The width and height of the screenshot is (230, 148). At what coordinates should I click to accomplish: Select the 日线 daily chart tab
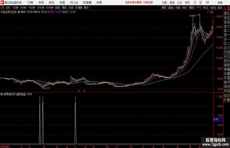(x=57, y=8)
